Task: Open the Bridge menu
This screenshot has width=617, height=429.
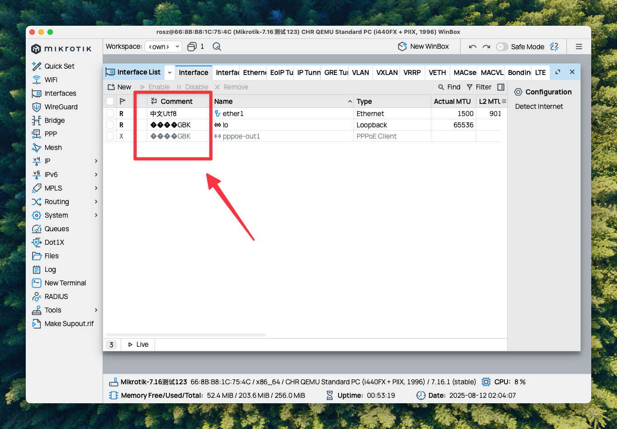Action: pyautogui.click(x=48, y=120)
